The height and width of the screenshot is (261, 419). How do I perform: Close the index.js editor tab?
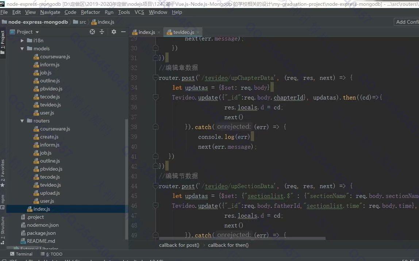(x=159, y=32)
